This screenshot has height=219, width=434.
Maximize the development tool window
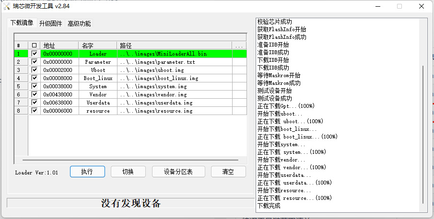[x=399, y=6]
